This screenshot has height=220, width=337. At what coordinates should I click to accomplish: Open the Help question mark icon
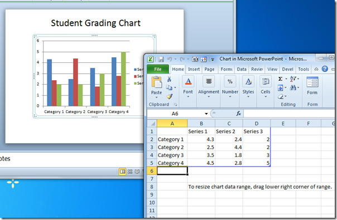[325, 69]
